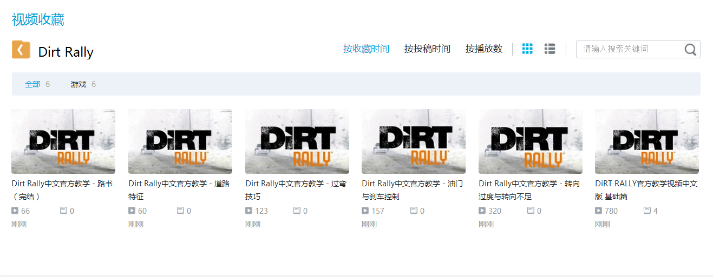Click play count icon for 过弯技巧 video

pos(248,211)
